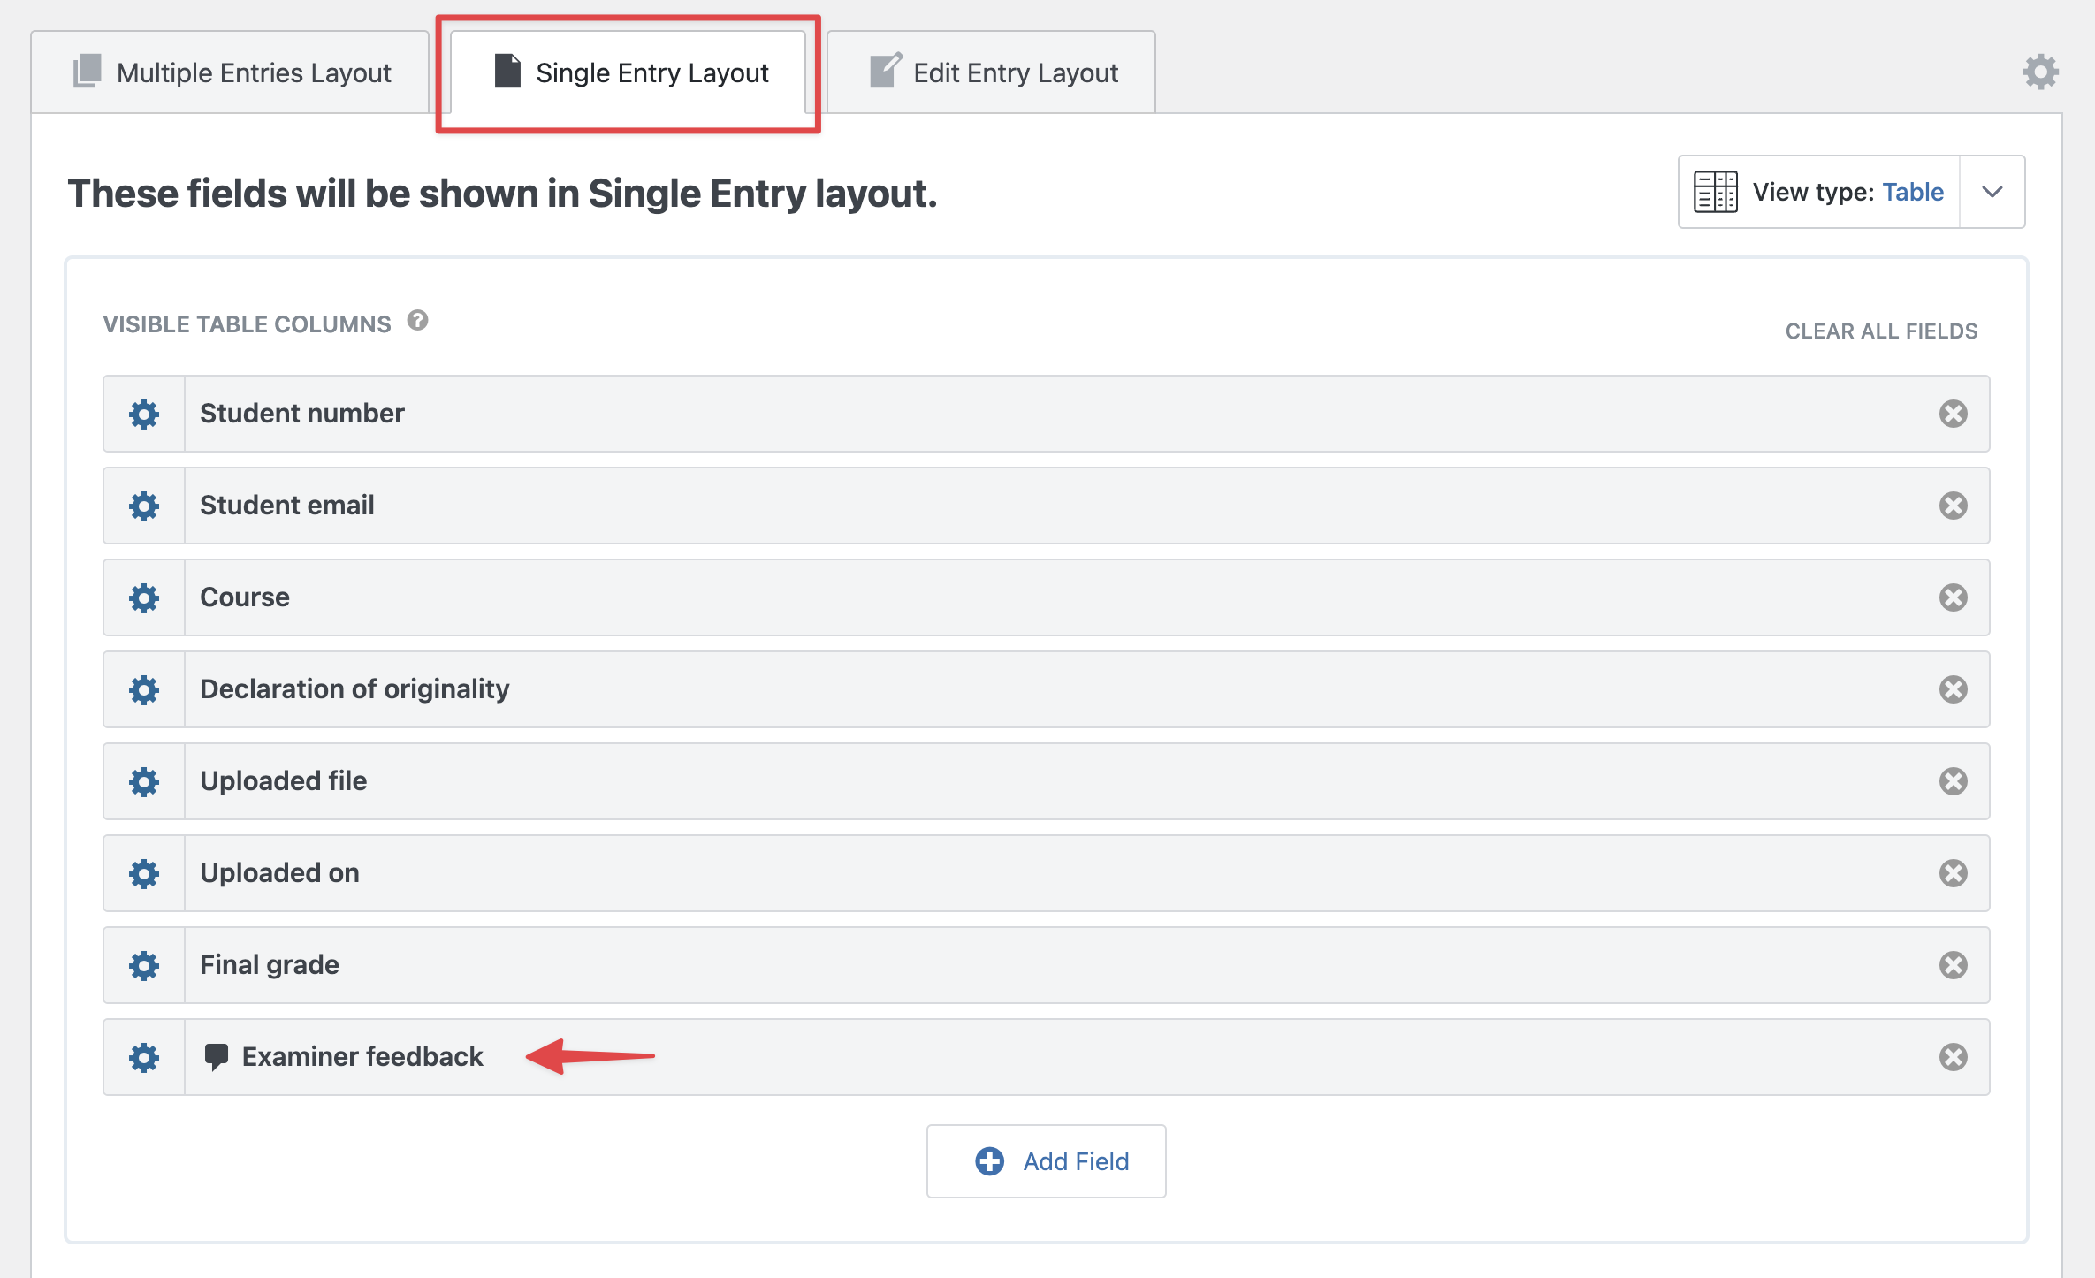
Task: Switch to Multiple Entries Layout tab
Action: click(230, 72)
